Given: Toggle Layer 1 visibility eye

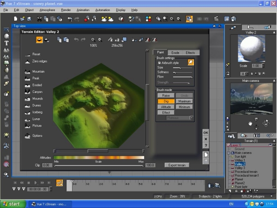Looking at the screenshot, I should (x=270, y=145).
